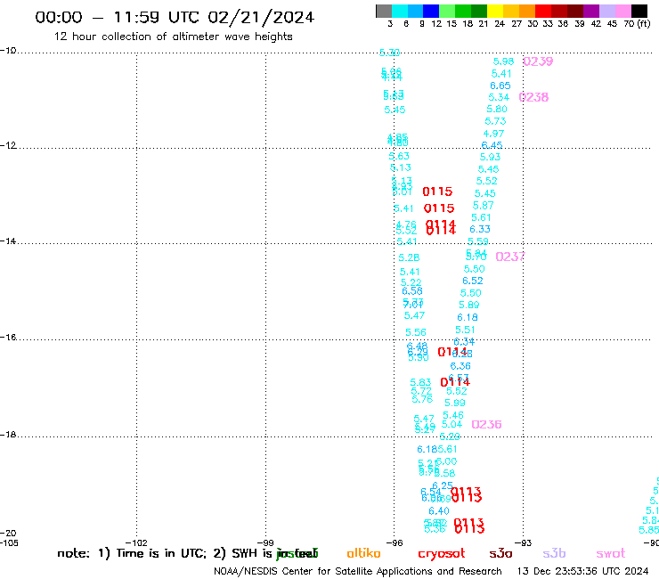Click the wave height value '5.89'
The image size is (659, 579).
469,306
